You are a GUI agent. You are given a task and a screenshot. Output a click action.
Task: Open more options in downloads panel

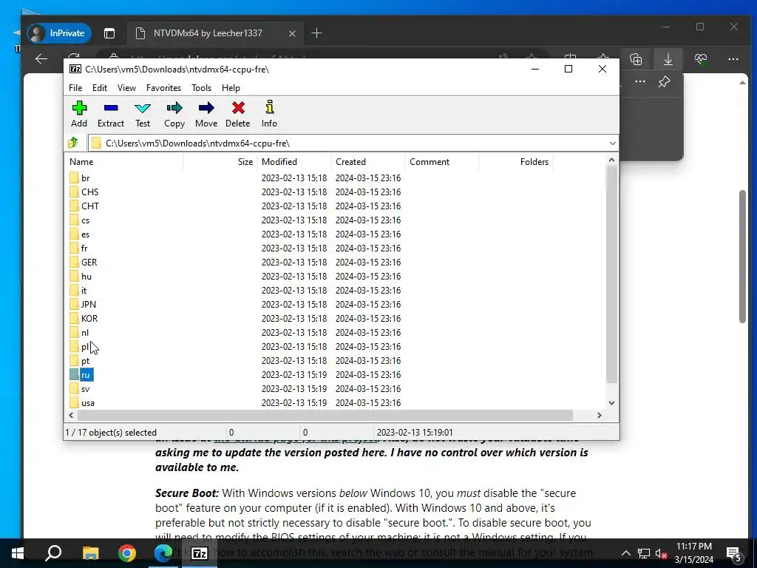(640, 81)
